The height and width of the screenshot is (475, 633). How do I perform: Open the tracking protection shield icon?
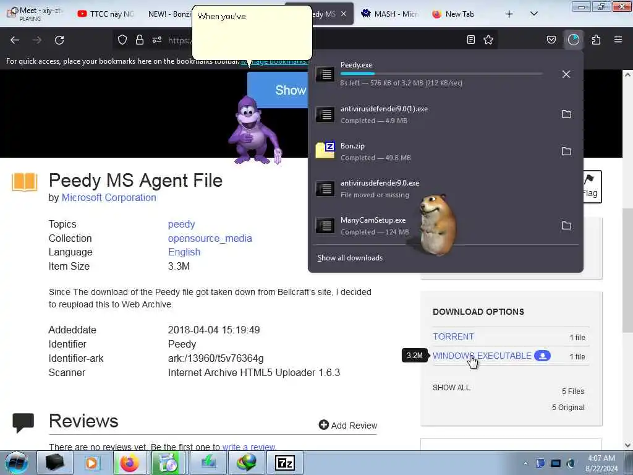[122, 40]
